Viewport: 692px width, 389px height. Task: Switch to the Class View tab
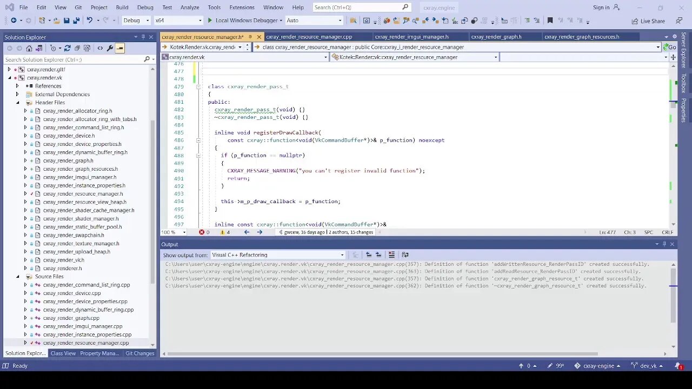(x=63, y=353)
